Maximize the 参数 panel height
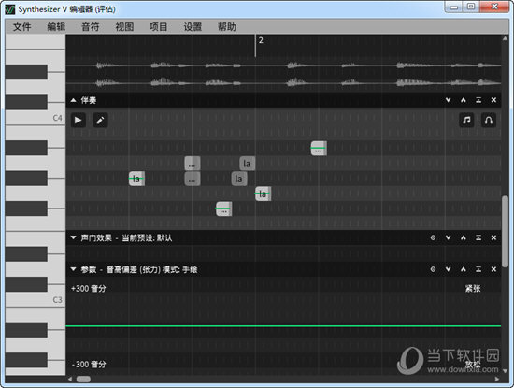514x388 pixels. [x=478, y=269]
